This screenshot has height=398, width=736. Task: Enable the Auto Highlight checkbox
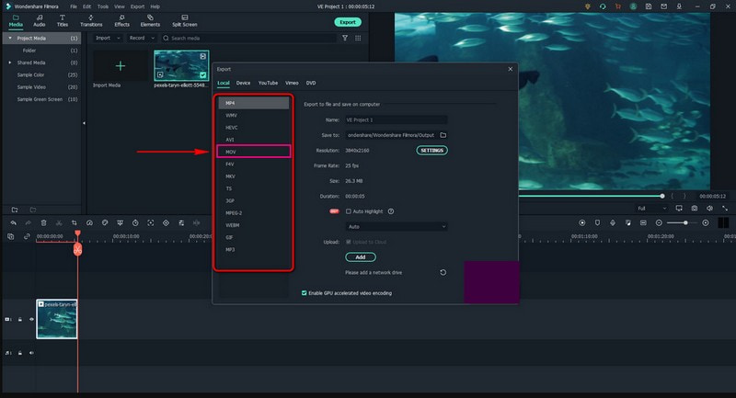(x=349, y=210)
